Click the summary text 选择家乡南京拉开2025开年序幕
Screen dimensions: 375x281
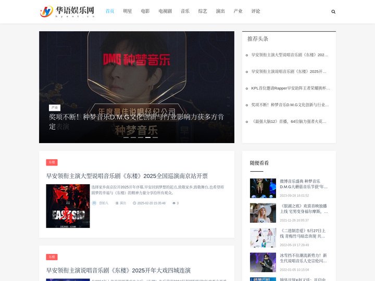158,190
